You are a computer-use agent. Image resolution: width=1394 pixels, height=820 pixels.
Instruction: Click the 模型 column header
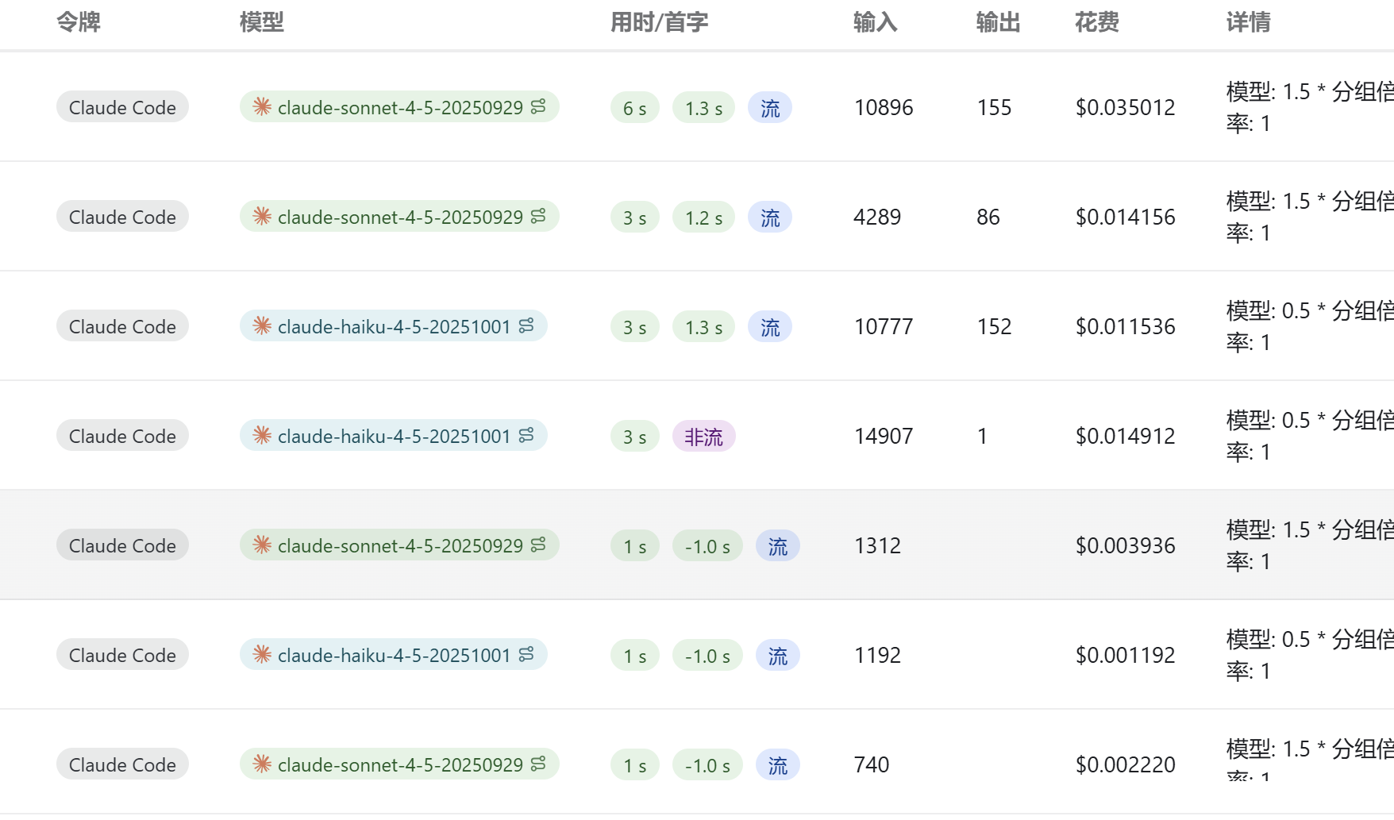(x=262, y=22)
